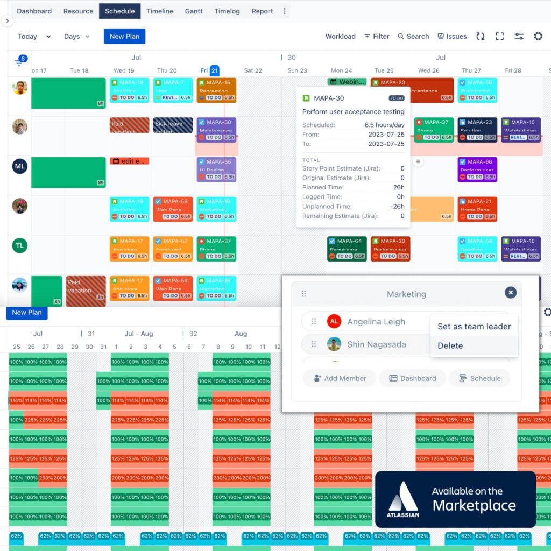Enter fullscreen mode via the expand icon
This screenshot has height=551, width=551.
499,36
